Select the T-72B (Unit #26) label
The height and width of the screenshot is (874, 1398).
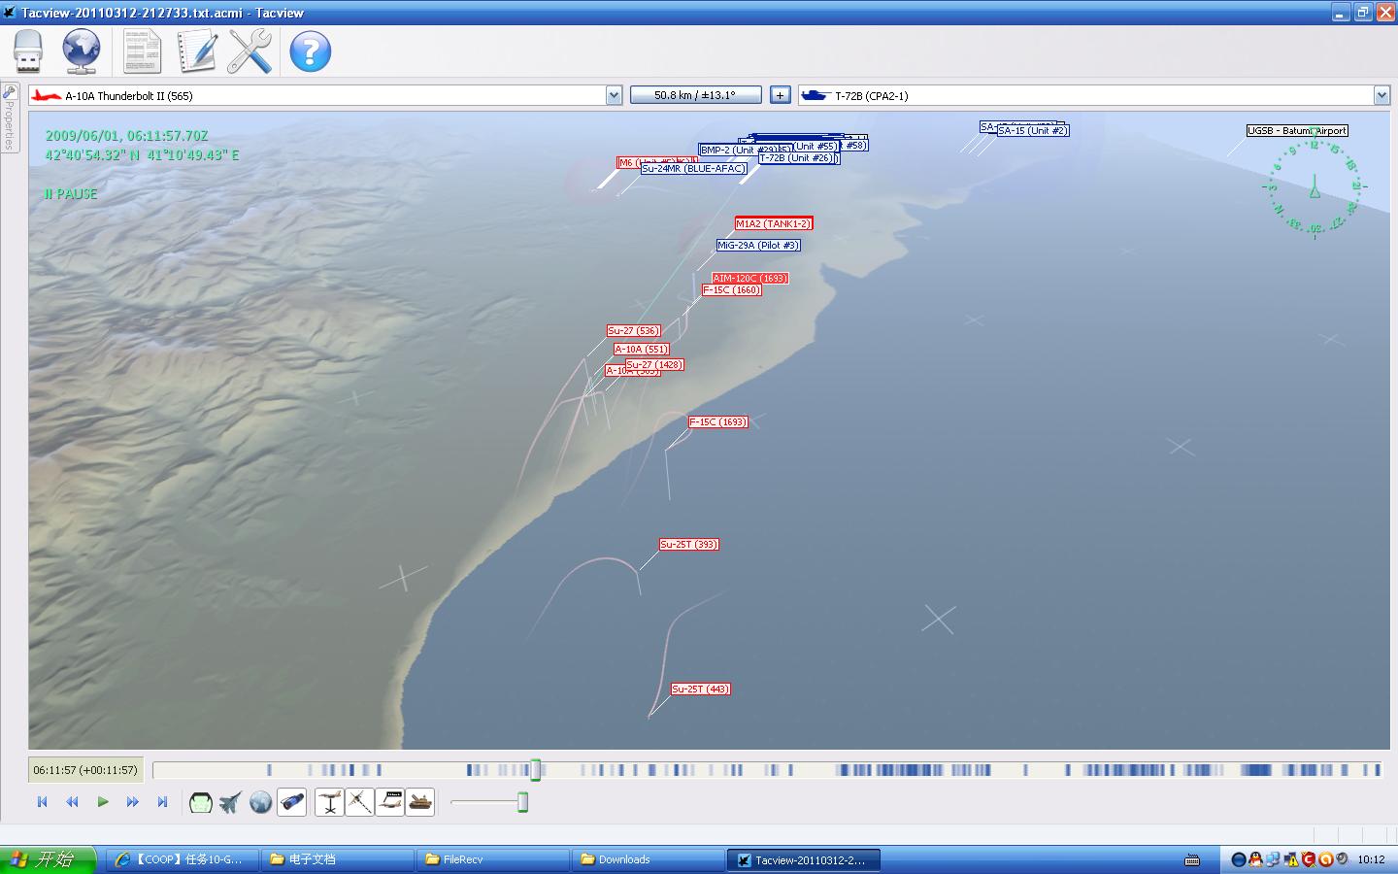click(x=797, y=158)
